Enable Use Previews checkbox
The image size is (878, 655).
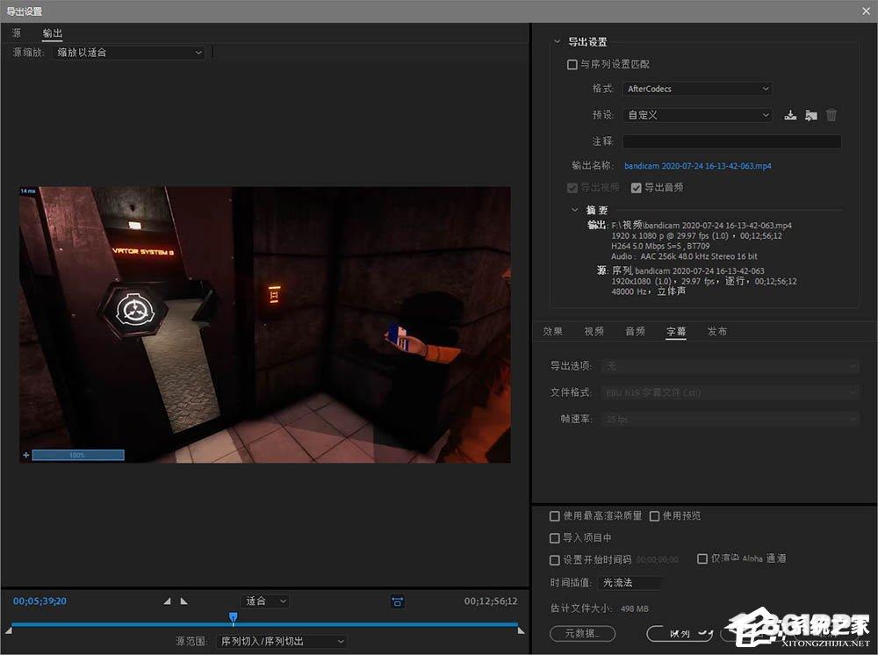655,516
